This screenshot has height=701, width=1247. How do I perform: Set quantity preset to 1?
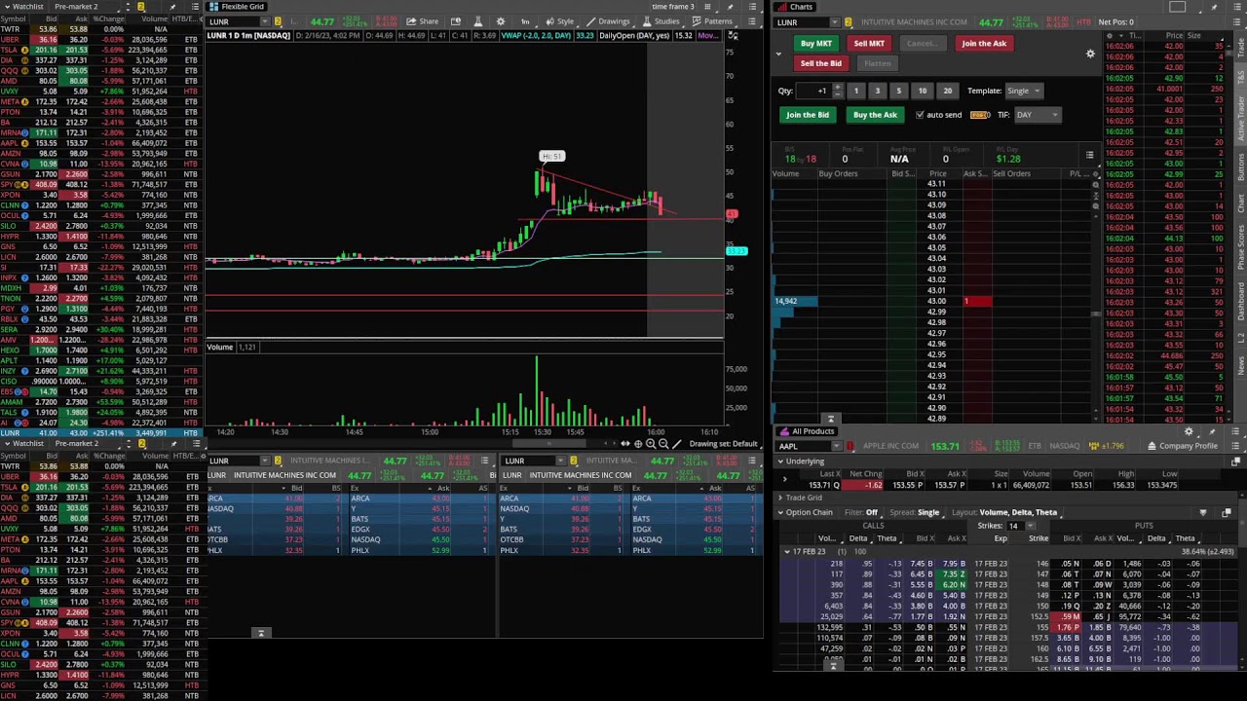click(x=855, y=91)
